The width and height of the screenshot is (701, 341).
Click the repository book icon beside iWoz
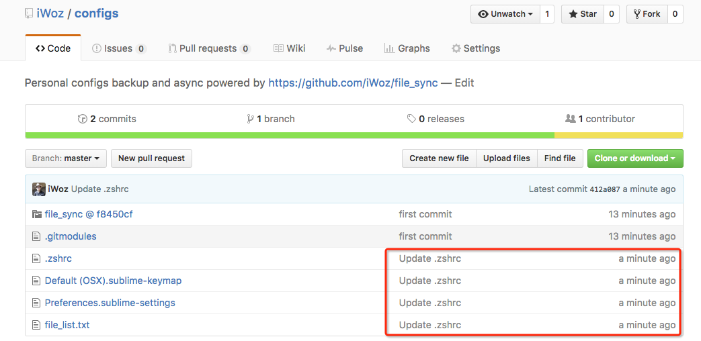pyautogui.click(x=29, y=14)
